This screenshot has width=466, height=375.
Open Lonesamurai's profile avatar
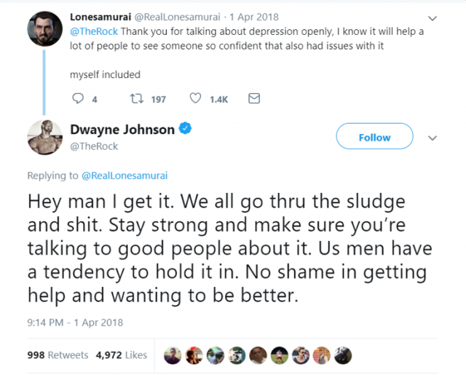click(44, 31)
